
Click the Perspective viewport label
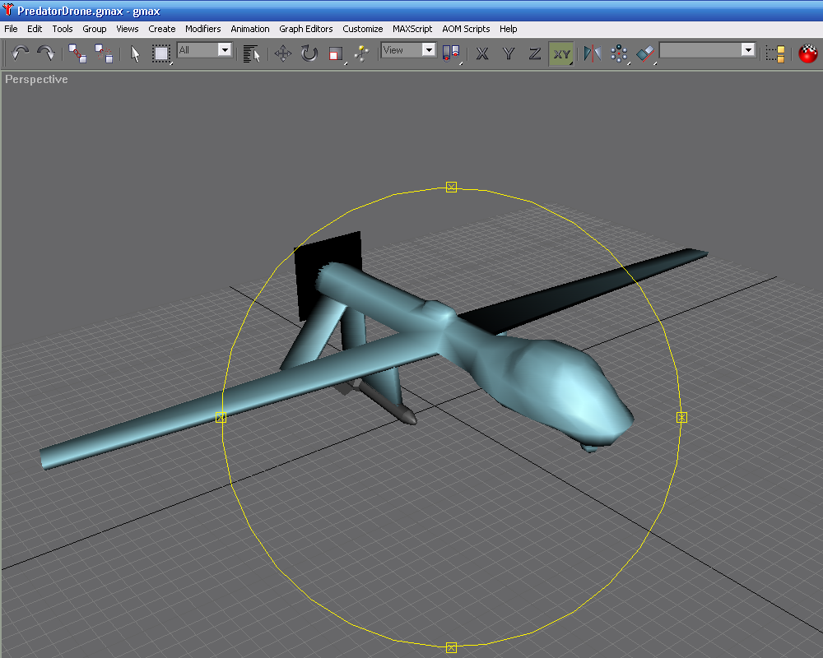coord(36,79)
